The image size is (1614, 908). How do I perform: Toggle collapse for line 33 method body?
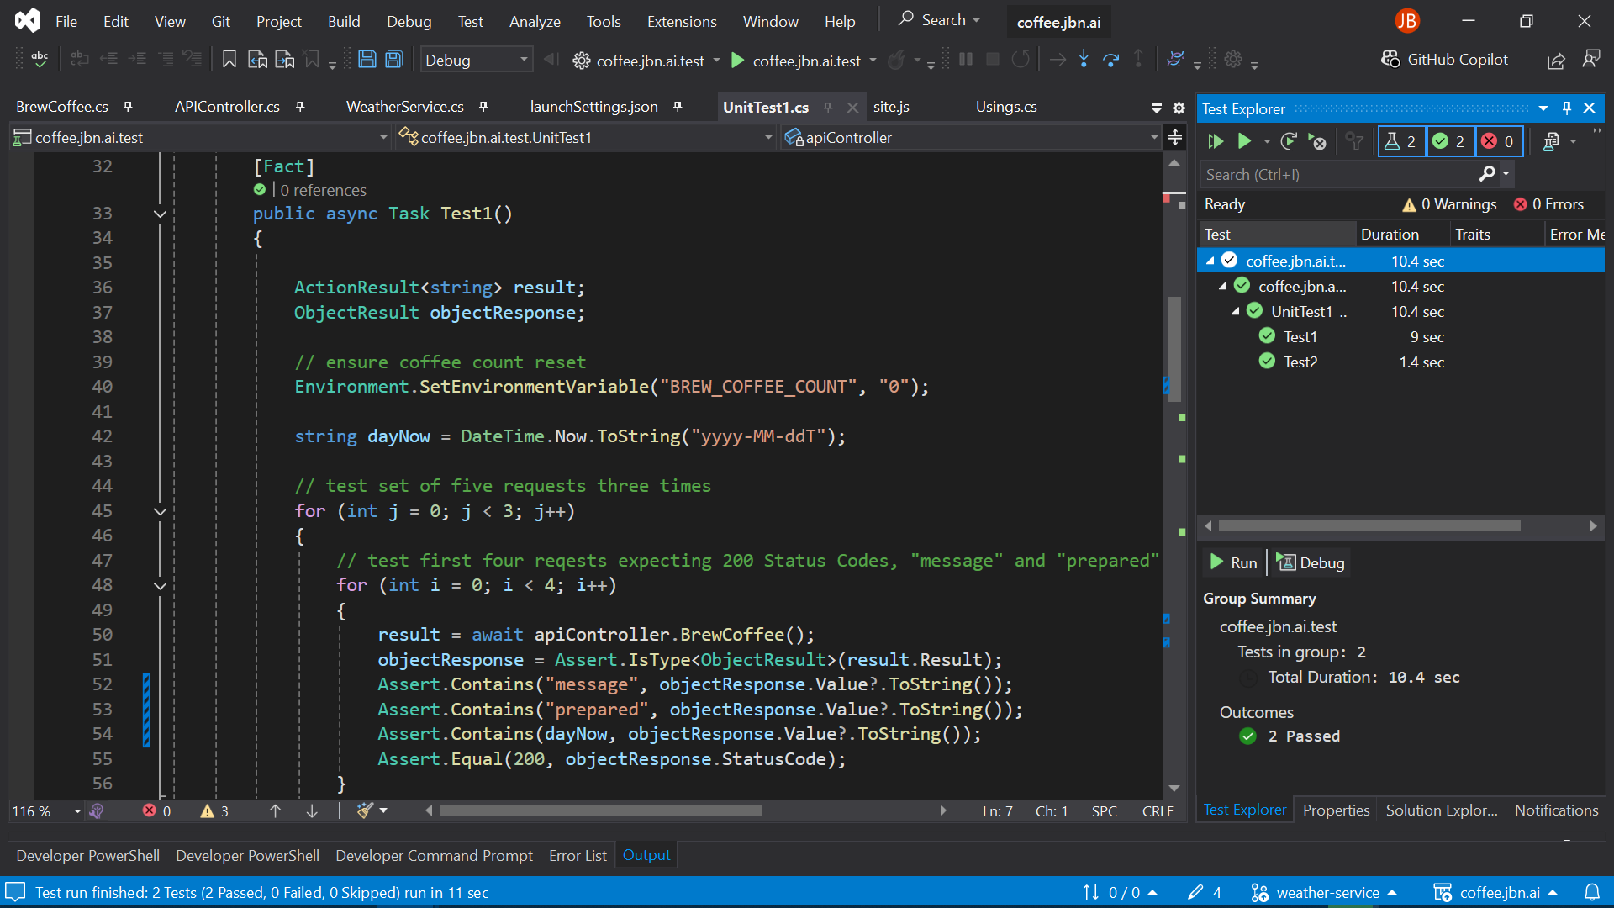(160, 213)
